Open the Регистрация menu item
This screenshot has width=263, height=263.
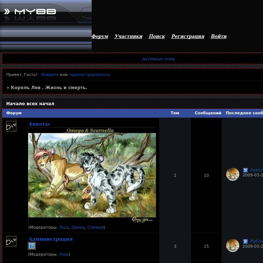[188, 36]
